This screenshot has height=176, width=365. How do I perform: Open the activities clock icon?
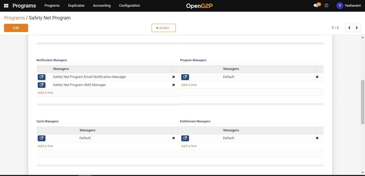click(x=326, y=5)
